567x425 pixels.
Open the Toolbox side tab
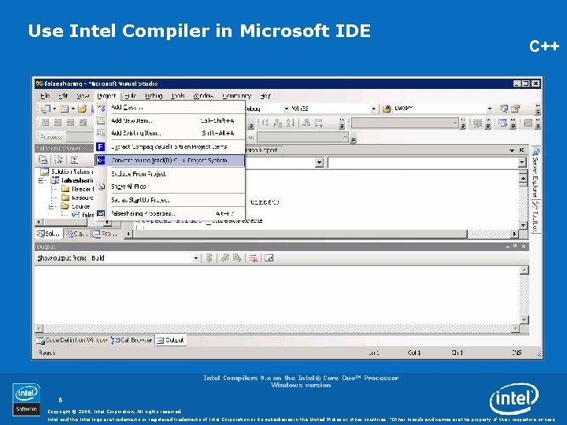point(535,217)
